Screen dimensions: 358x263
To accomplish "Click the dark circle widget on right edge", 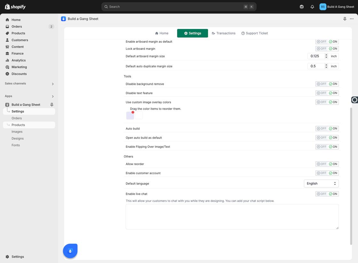I will [x=354, y=100].
